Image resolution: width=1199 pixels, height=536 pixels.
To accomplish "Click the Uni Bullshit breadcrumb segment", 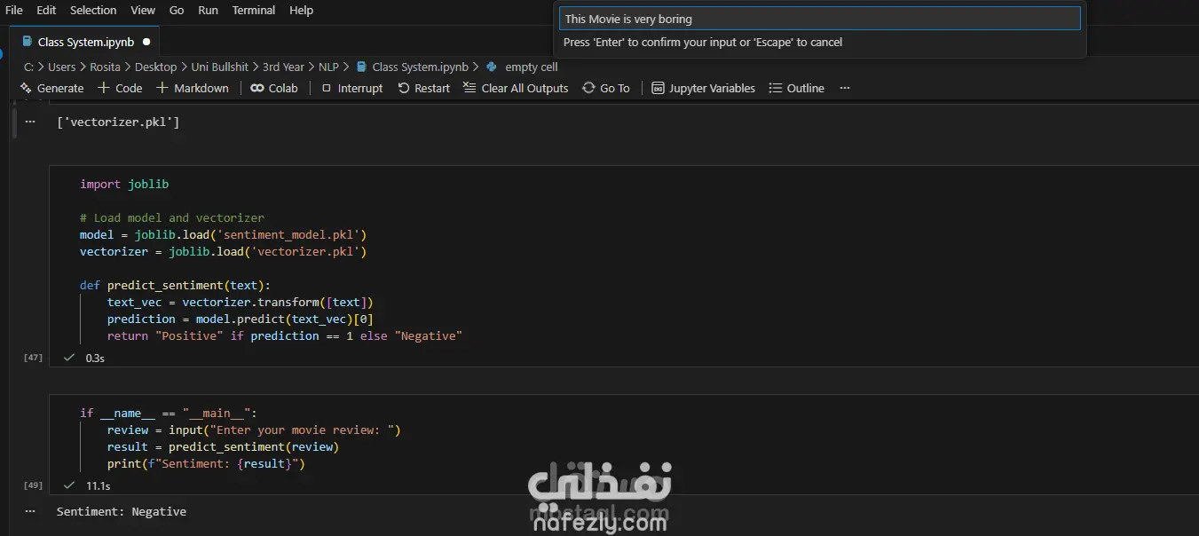I will 220,67.
